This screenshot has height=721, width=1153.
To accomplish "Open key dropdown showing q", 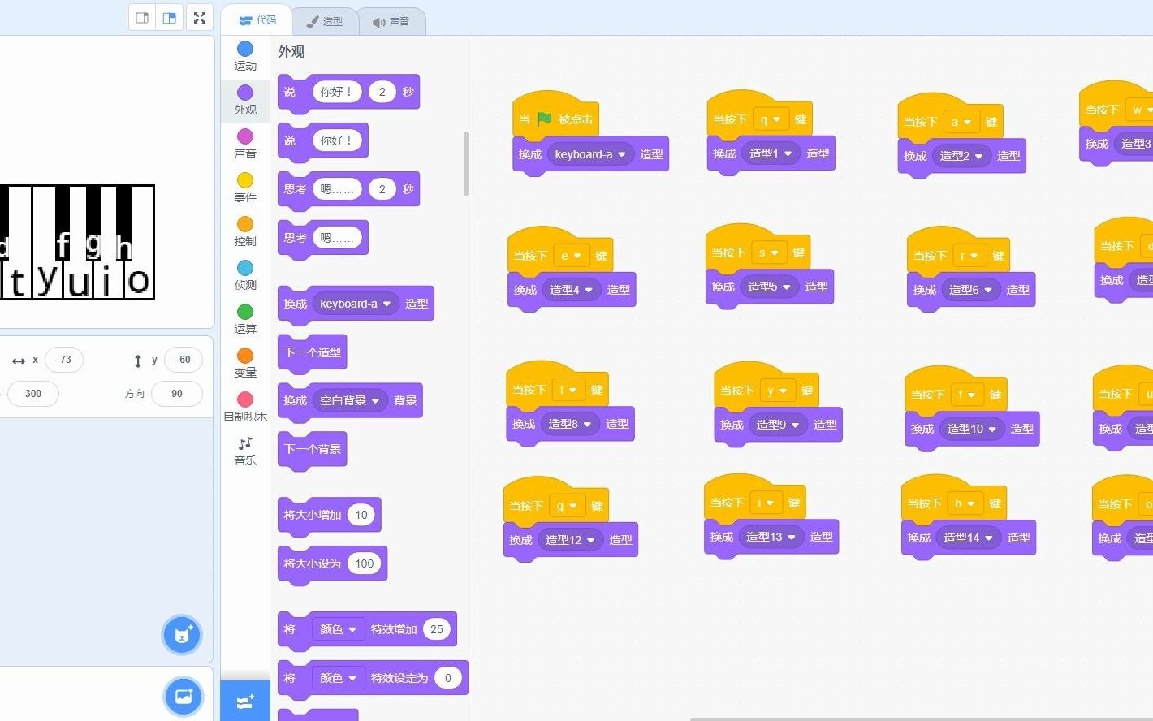I will (x=771, y=119).
